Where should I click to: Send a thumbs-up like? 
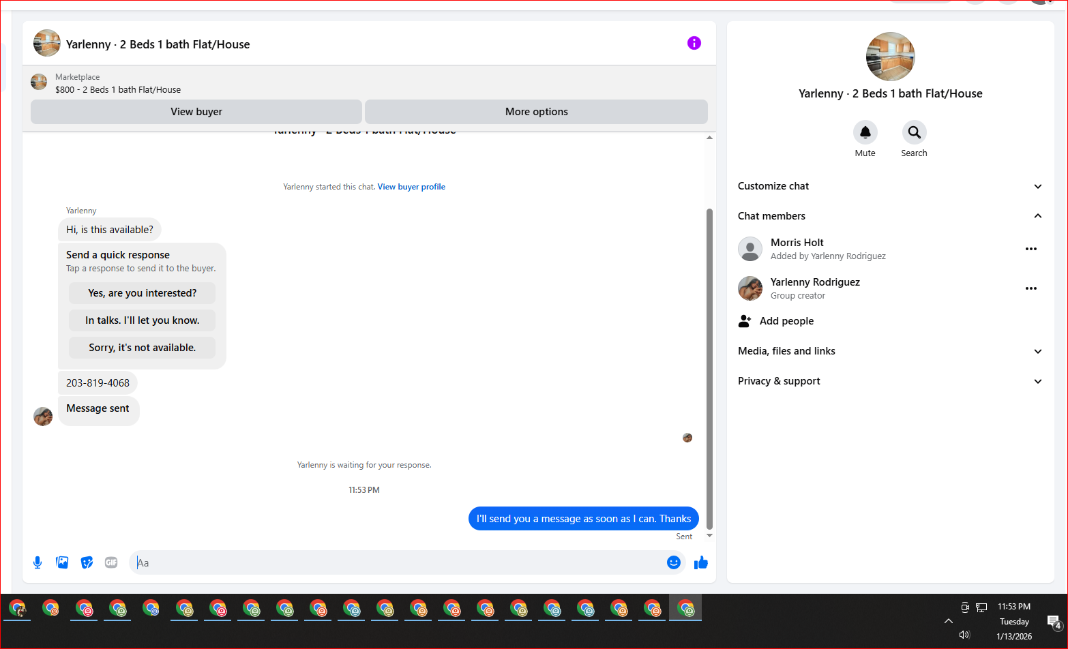(x=700, y=562)
